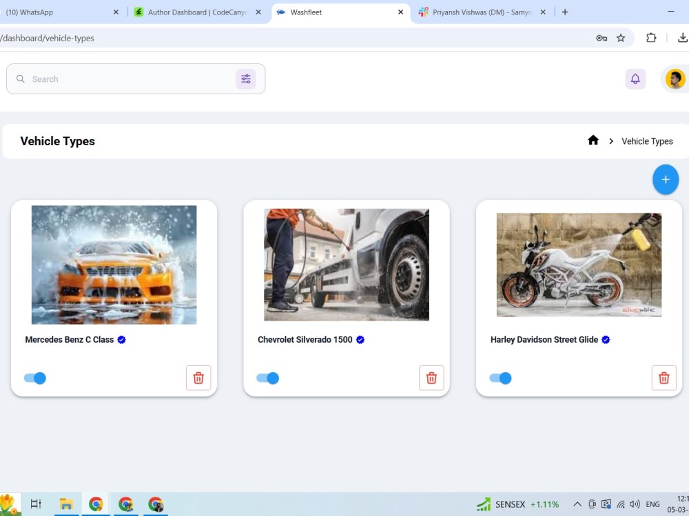The image size is (689, 516).
Task: Close the Washfleet tab
Action: tap(400, 12)
